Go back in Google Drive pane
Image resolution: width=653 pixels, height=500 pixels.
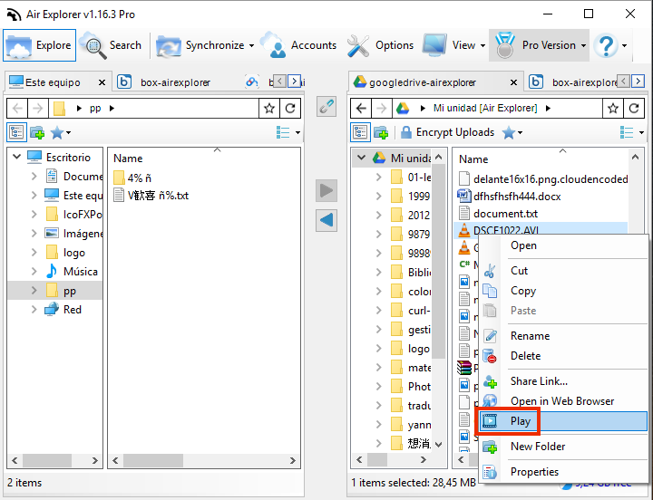coord(361,109)
